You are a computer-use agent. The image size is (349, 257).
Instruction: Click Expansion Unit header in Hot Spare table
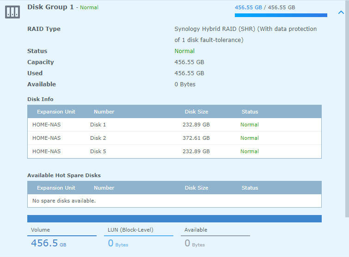[56, 188]
